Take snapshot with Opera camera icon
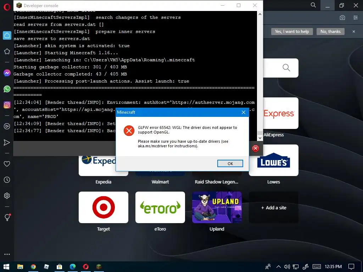 pos(342,18)
